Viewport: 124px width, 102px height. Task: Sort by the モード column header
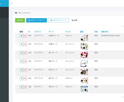pos(51,32)
